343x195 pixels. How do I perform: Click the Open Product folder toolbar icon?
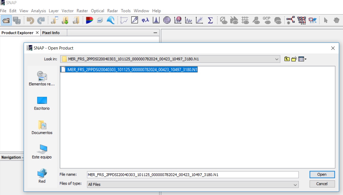point(6,20)
